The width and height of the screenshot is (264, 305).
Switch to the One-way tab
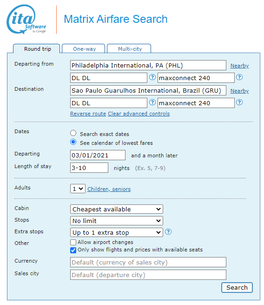[84, 48]
